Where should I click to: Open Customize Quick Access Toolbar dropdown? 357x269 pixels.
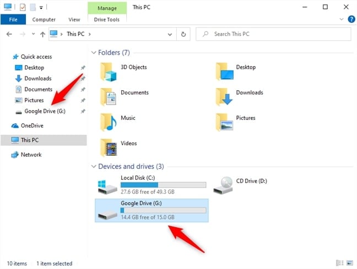[x=41, y=8]
